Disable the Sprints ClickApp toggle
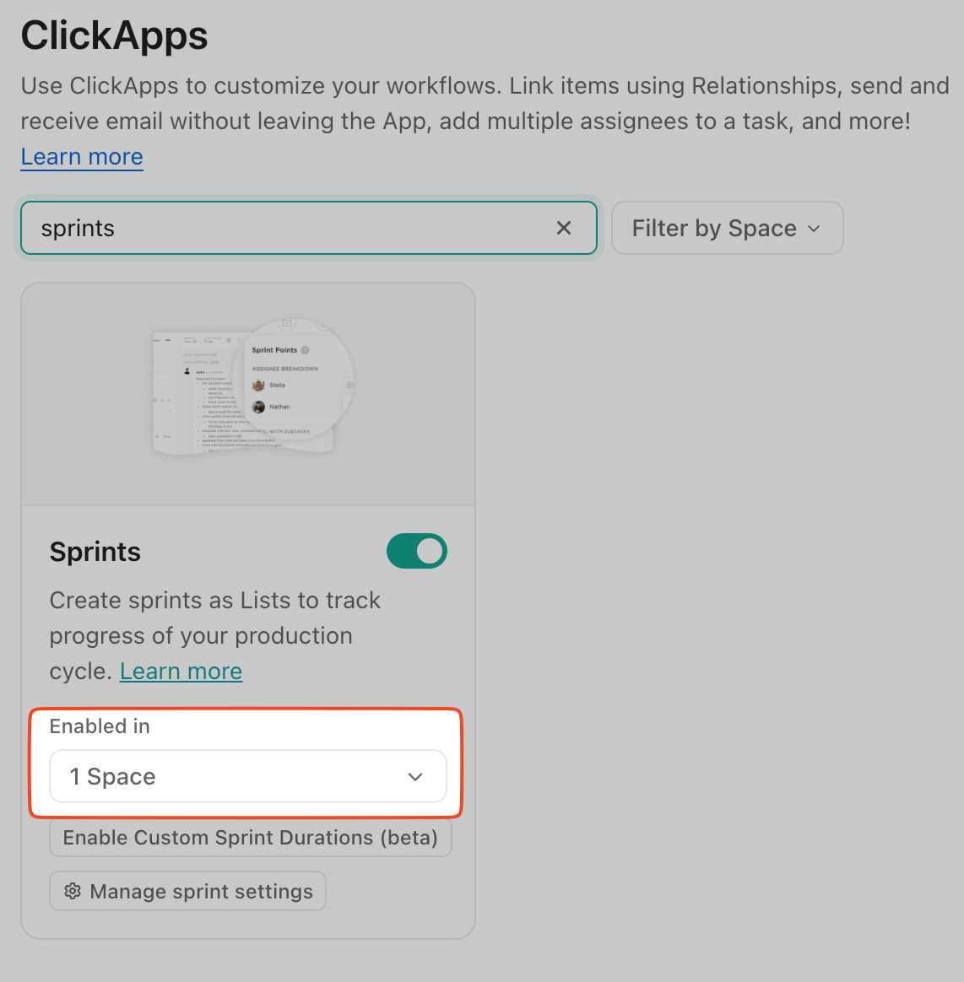This screenshot has height=982, width=964. pos(417,551)
